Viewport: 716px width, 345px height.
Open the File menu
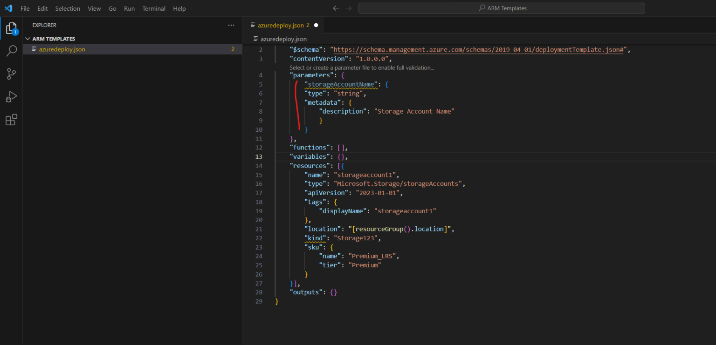pos(25,8)
